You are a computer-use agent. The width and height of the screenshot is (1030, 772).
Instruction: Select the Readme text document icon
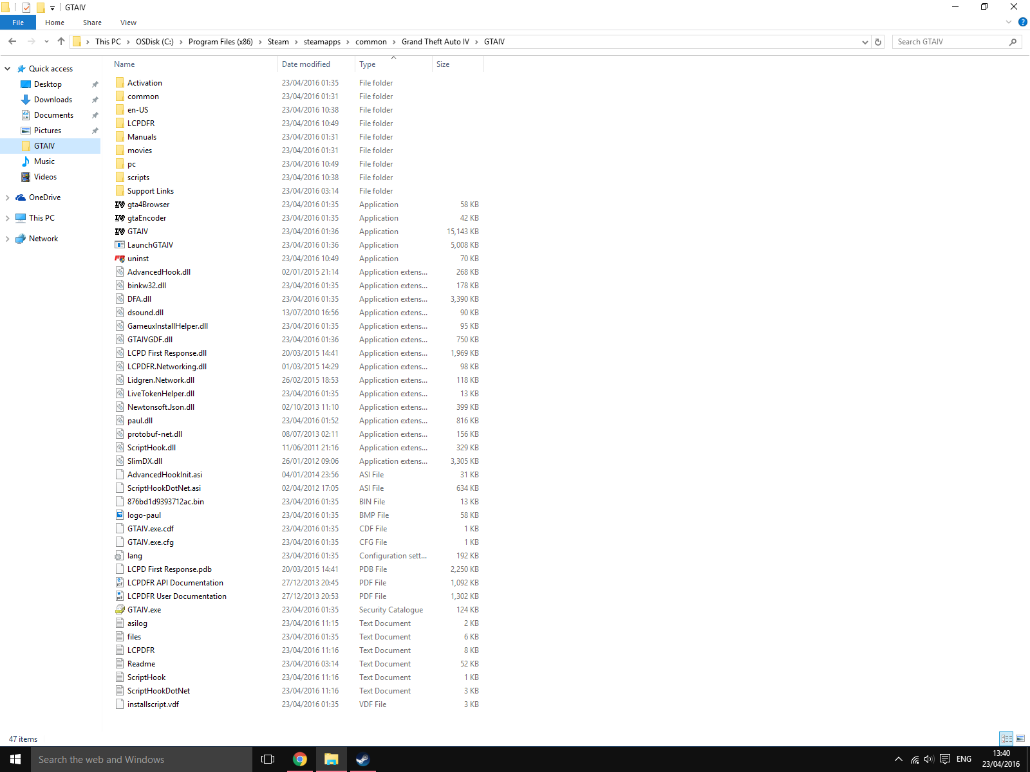(x=120, y=664)
